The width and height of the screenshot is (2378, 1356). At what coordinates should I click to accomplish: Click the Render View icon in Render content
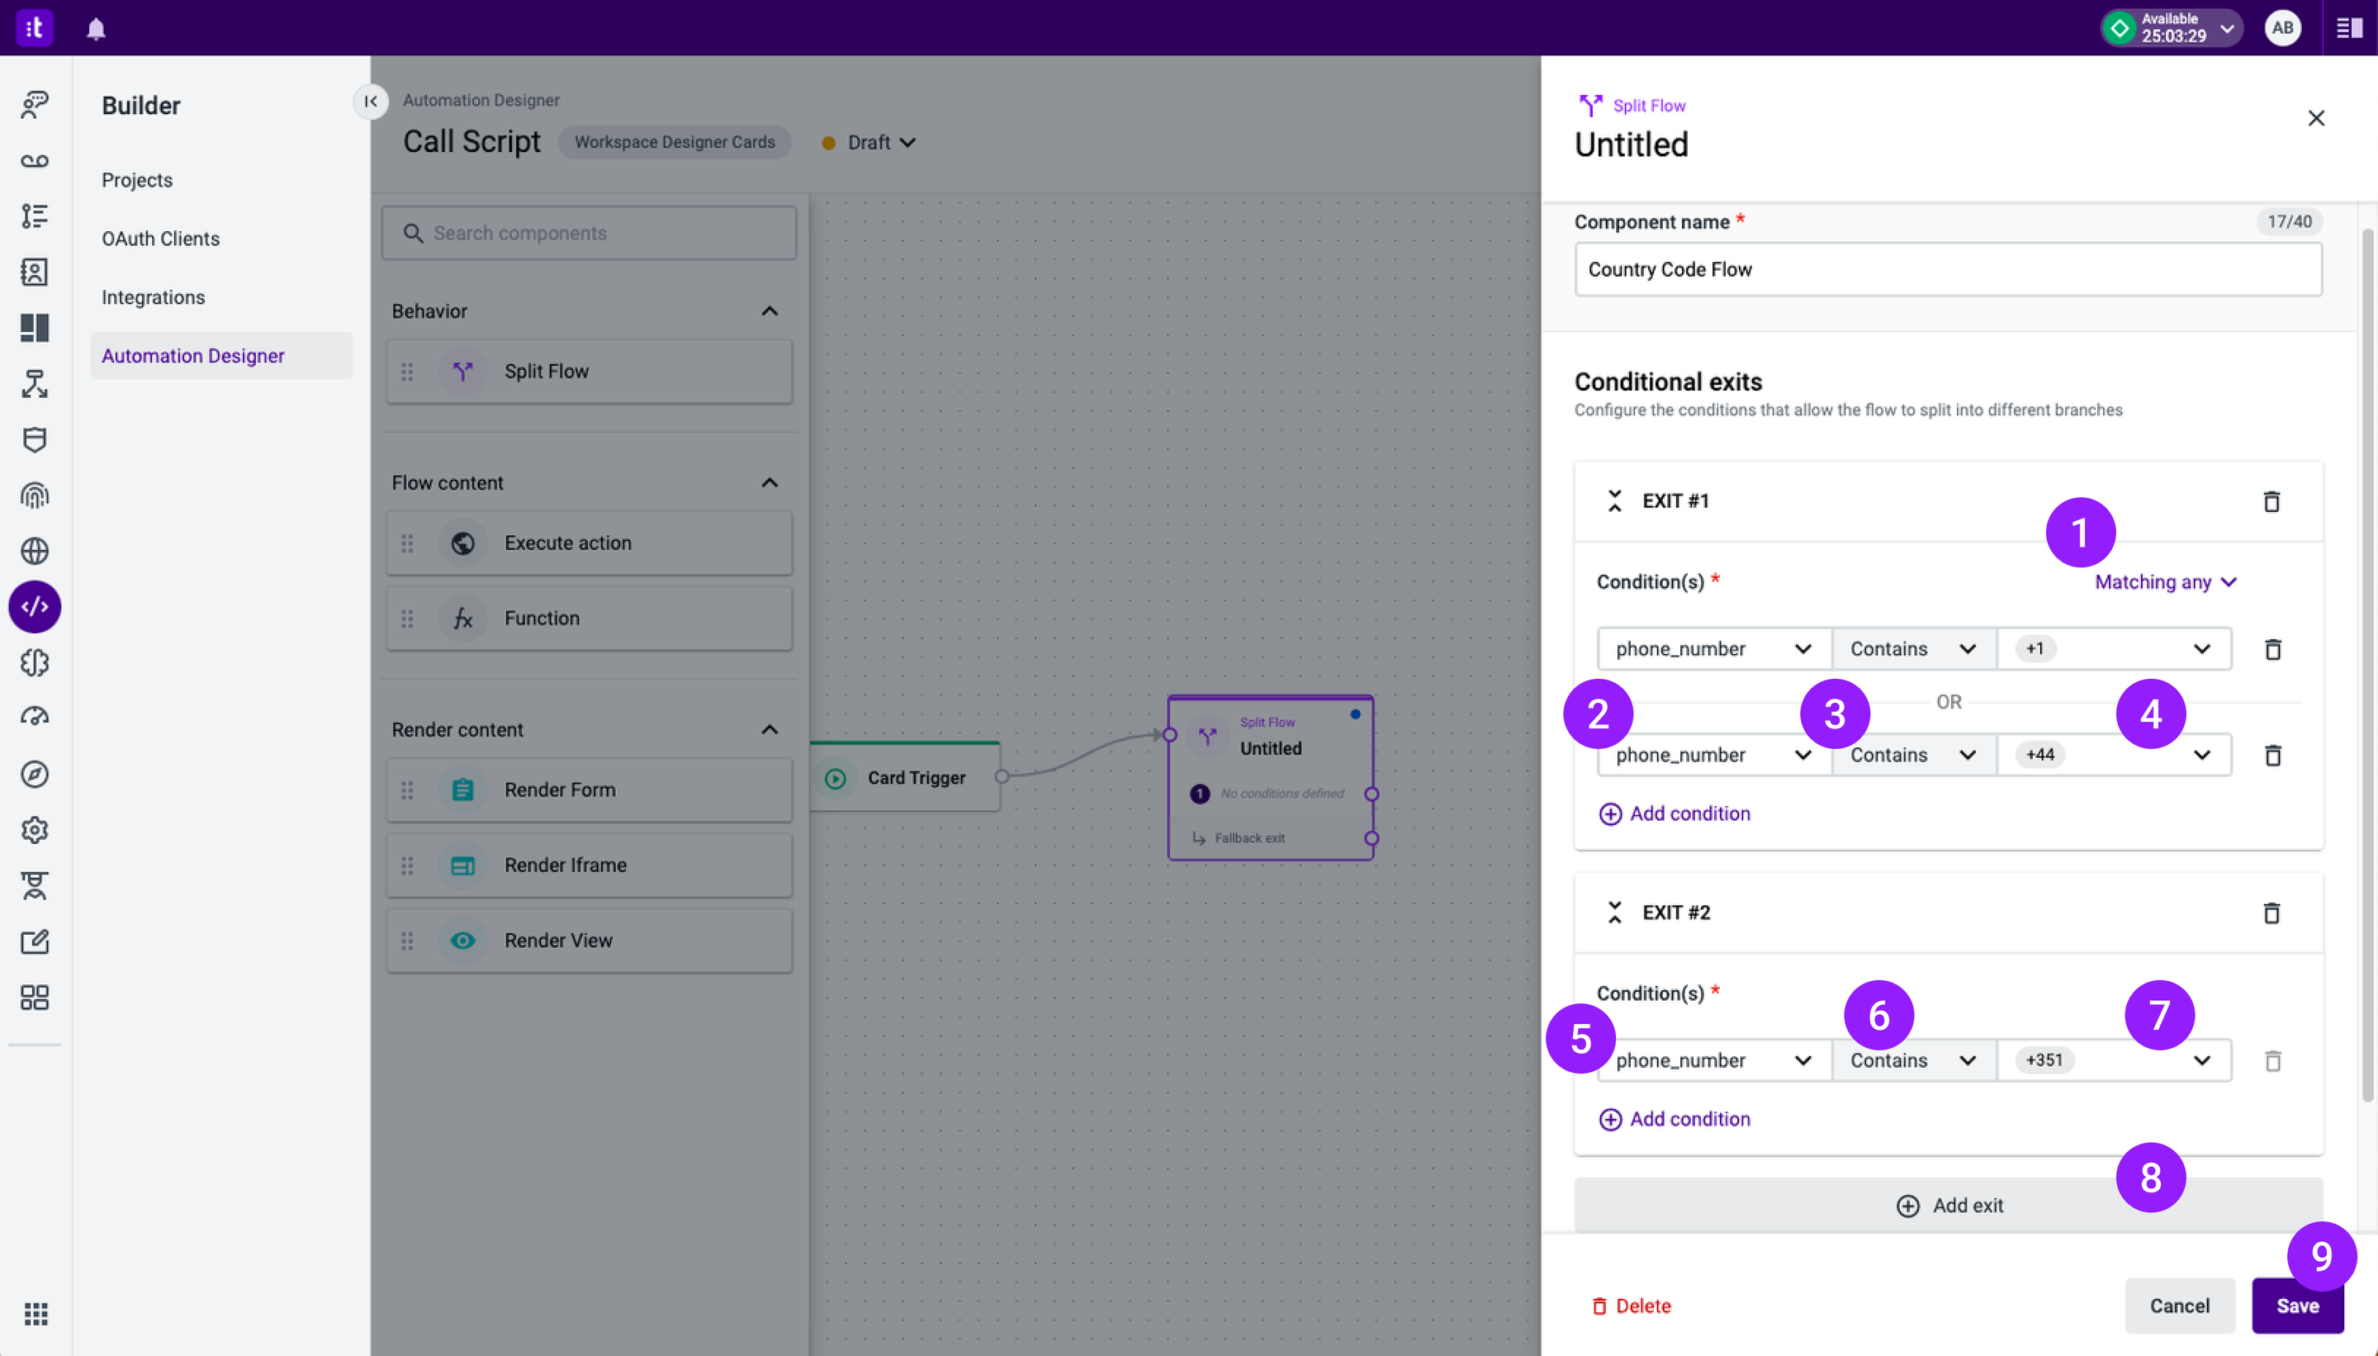point(464,940)
